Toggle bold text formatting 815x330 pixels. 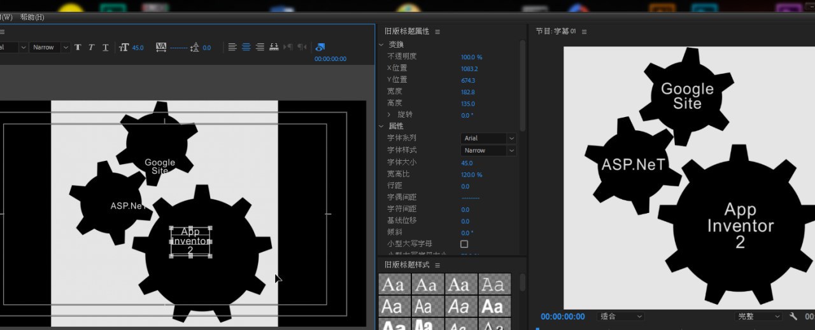pyautogui.click(x=78, y=48)
